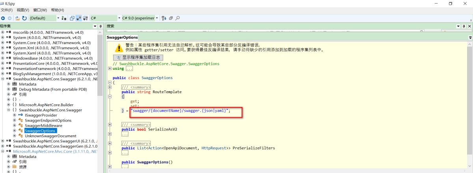Expand the System.Core assembly node
This screenshot has width=473, height=173.
pyautogui.click(x=3, y=42)
